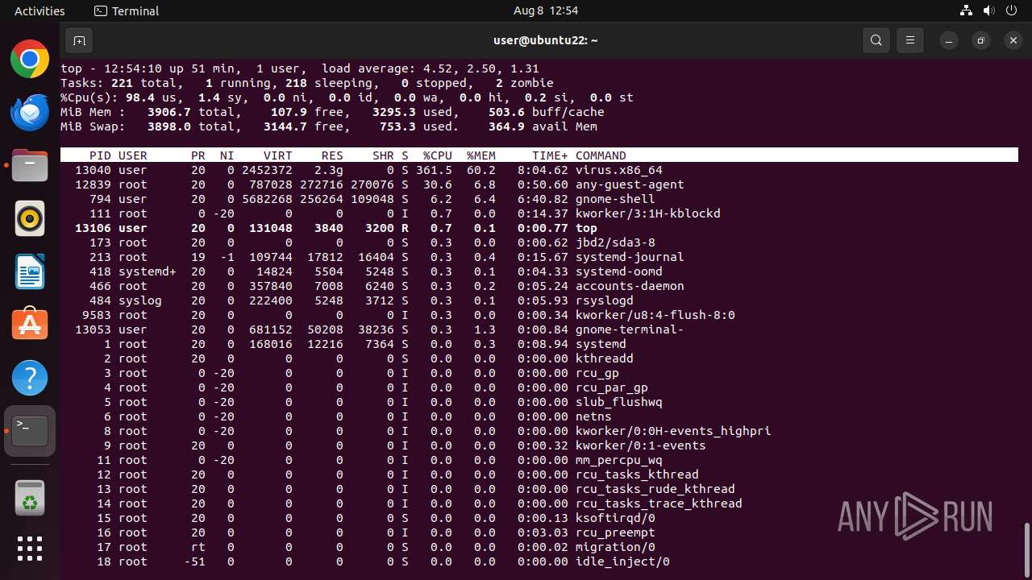Open the Trash icon in the dock
The image size is (1032, 580).
(x=30, y=498)
